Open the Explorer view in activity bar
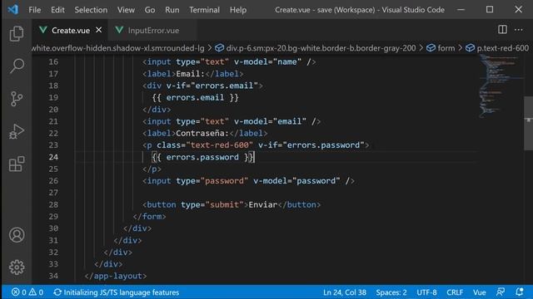The width and height of the screenshot is (533, 299). 17,33
